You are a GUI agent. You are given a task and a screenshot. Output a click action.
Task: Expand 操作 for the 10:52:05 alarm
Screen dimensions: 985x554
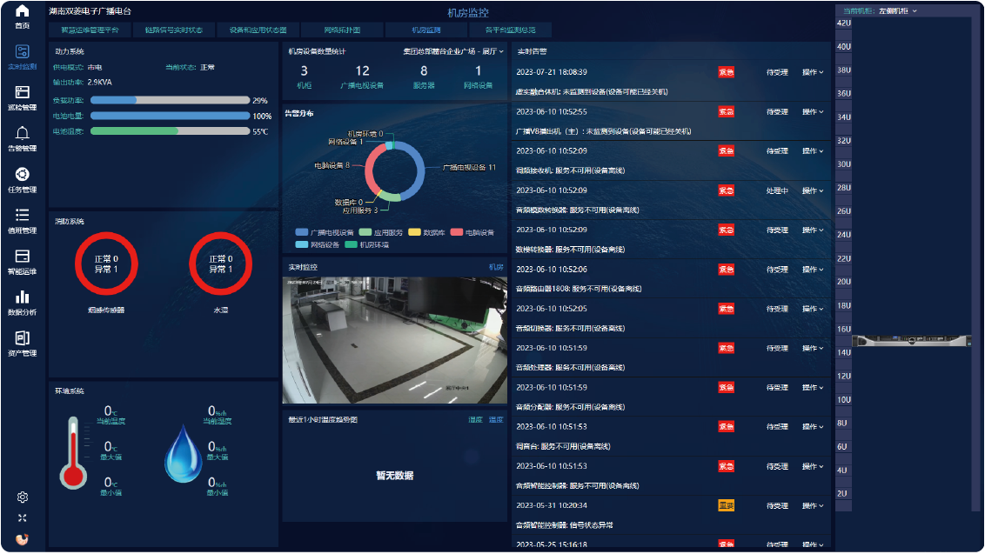click(x=812, y=309)
